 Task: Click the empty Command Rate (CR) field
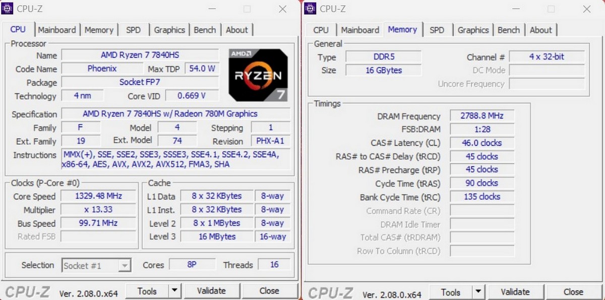coord(482,210)
